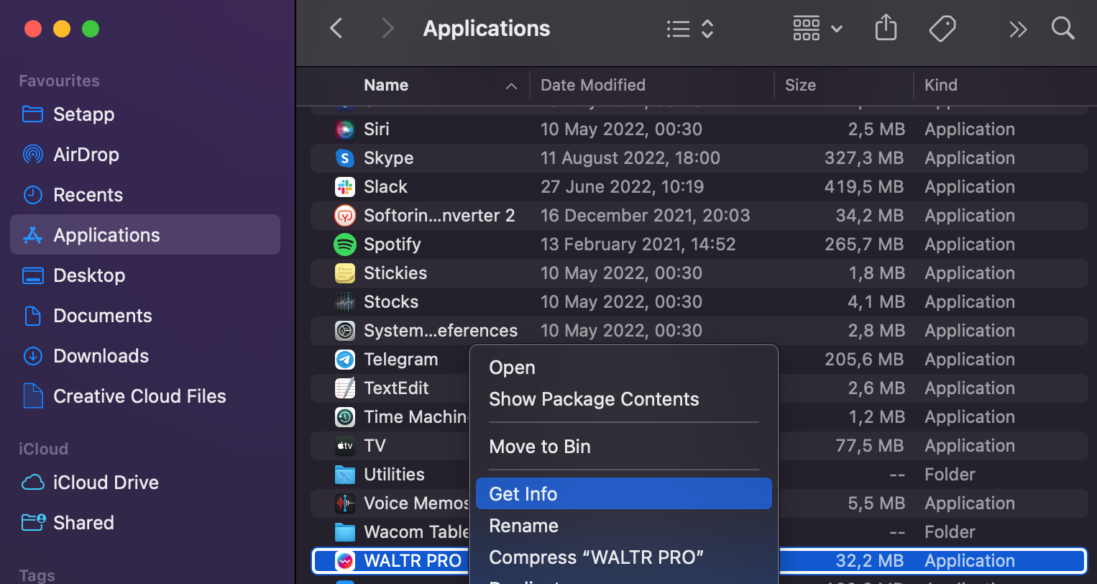
Task: Select iCloud Drive in the sidebar
Action: [105, 483]
